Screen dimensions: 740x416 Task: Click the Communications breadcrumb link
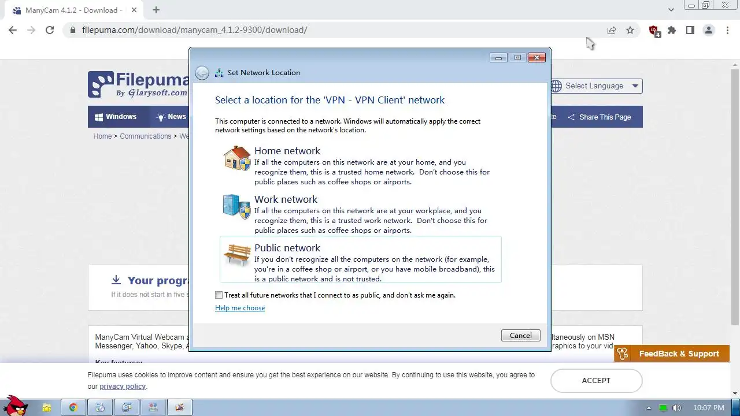(x=146, y=136)
